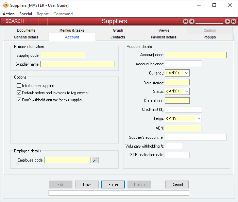Image resolution: width=238 pixels, height=202 pixels.
Task: Open the Terms dropdown
Action: tap(199, 119)
